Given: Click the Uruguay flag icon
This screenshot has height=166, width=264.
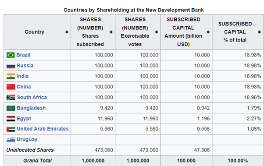Looking at the screenshot, I should [11, 140].
